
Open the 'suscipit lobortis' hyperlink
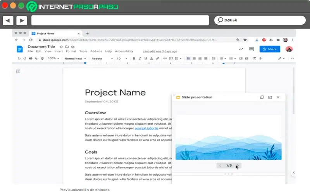coord(146,128)
